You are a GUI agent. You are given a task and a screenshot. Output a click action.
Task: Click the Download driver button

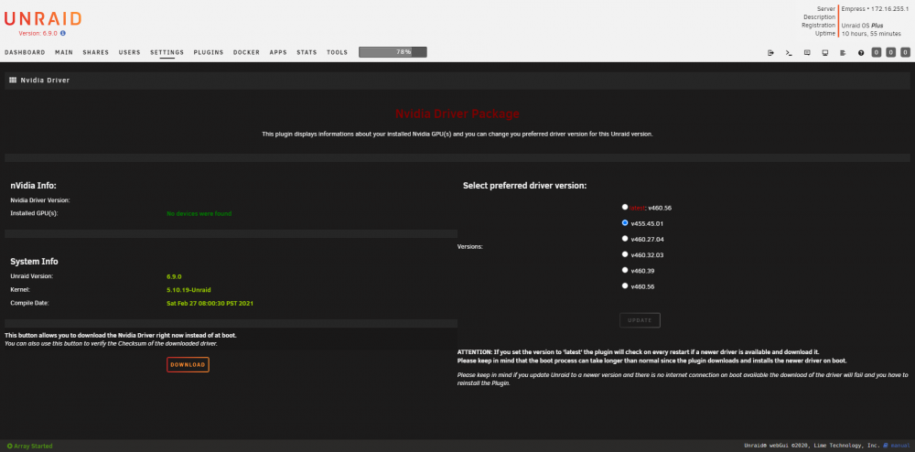click(188, 364)
